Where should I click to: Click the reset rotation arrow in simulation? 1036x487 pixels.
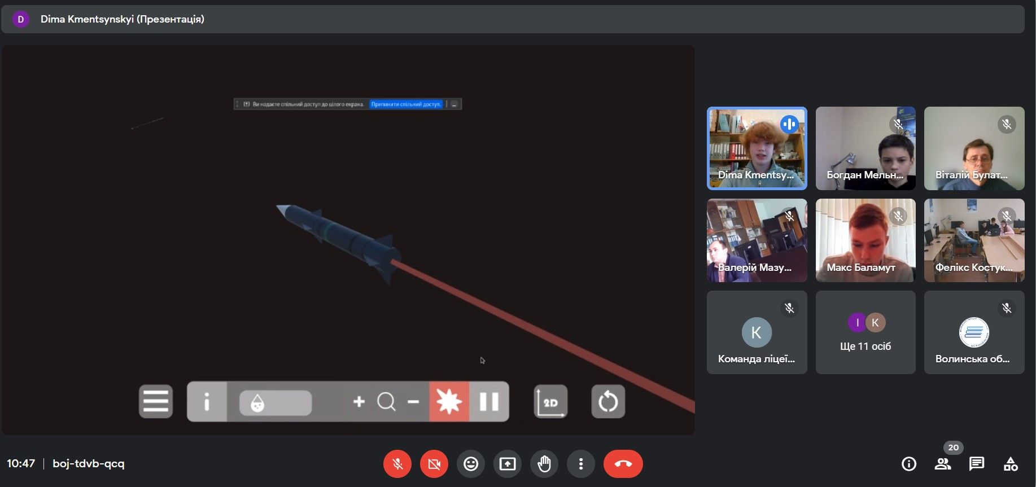(x=608, y=402)
